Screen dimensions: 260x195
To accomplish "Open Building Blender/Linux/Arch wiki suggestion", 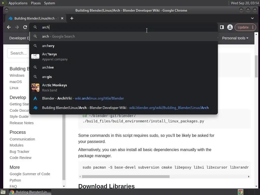I will coord(124,108).
